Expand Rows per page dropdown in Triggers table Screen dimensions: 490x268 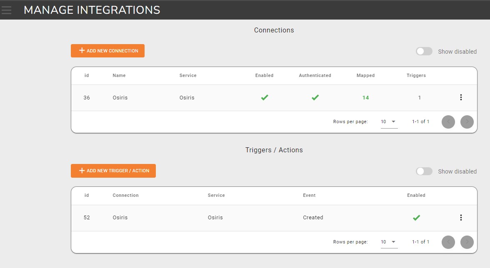389,242
